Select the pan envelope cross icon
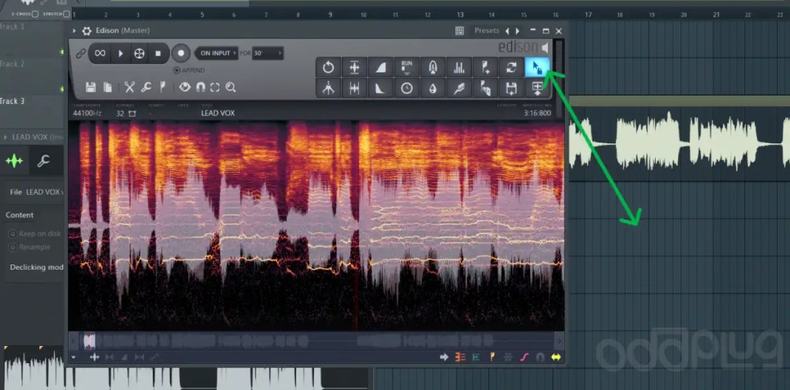Screen dimensions: 790x390 click(94, 358)
